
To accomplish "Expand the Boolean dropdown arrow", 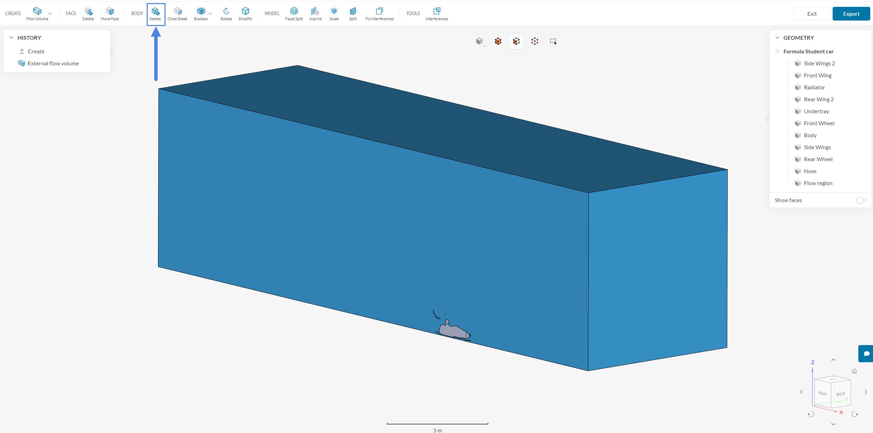I will tap(210, 14).
